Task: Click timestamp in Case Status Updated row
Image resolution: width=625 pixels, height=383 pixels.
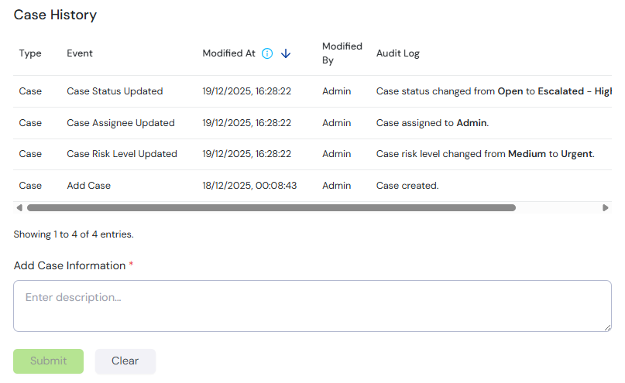Action: [x=247, y=91]
